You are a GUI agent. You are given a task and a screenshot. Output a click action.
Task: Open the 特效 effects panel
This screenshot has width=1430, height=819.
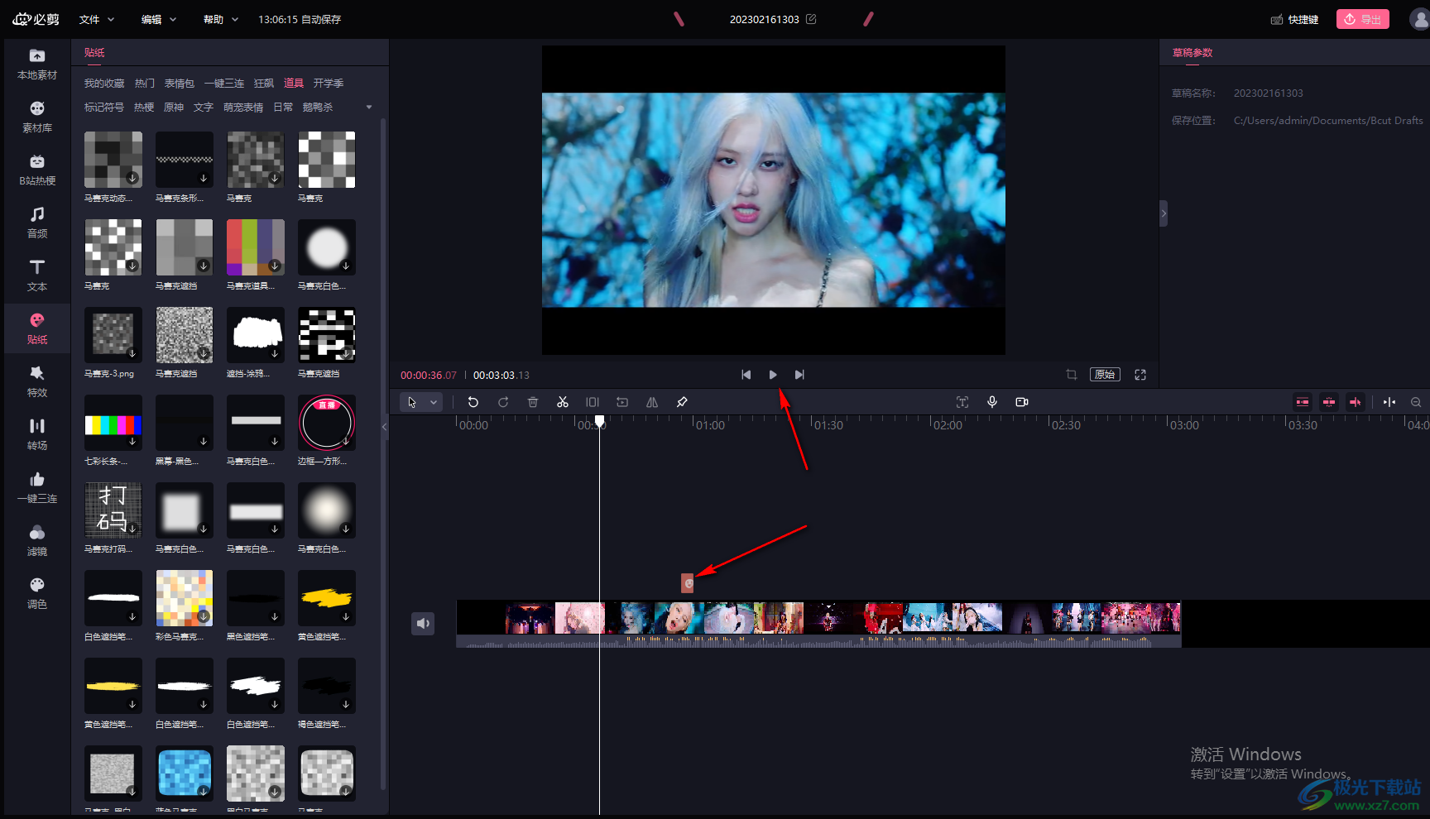coord(37,381)
